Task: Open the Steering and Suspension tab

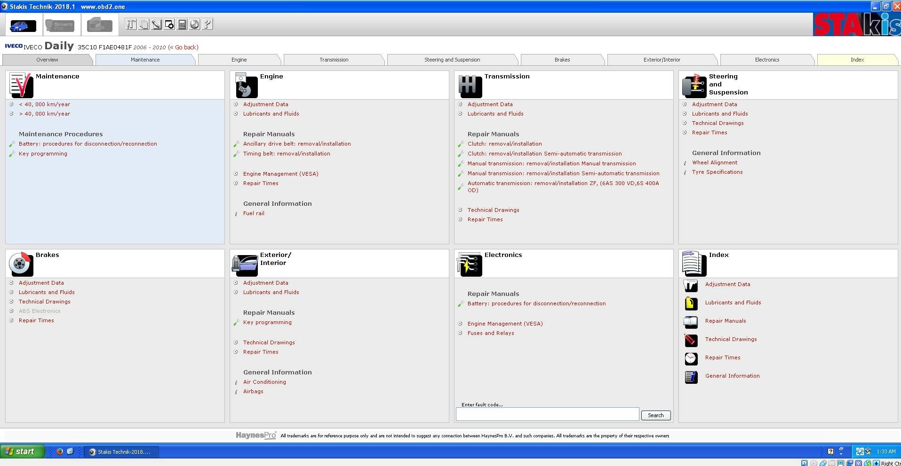Action: [452, 60]
